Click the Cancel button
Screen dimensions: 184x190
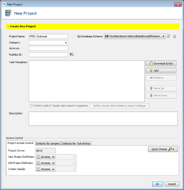(x=172, y=184)
